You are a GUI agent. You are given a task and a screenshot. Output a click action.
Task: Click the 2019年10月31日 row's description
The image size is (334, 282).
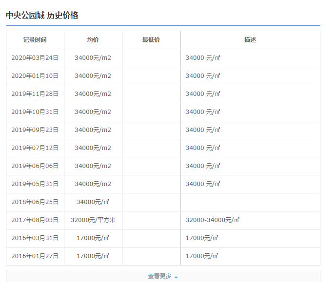tap(203, 112)
